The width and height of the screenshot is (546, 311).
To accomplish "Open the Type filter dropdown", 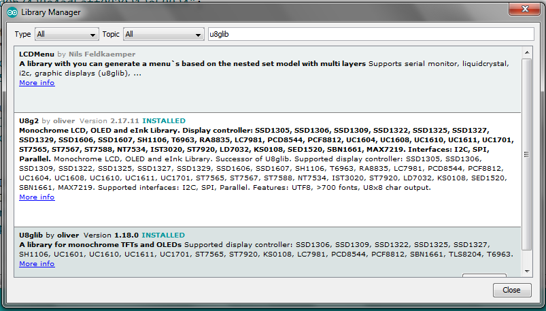I will [x=67, y=34].
